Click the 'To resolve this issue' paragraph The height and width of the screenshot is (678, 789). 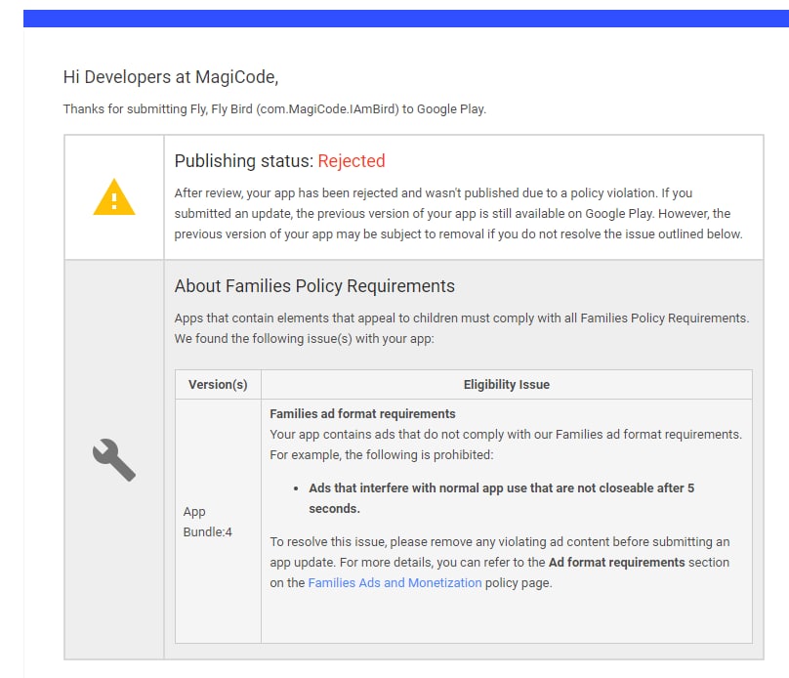click(500, 562)
